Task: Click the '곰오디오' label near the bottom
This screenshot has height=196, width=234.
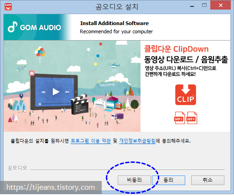Action: tap(17, 168)
